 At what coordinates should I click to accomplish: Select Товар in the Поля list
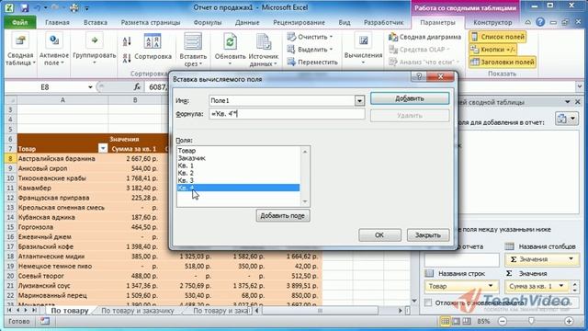(x=238, y=151)
